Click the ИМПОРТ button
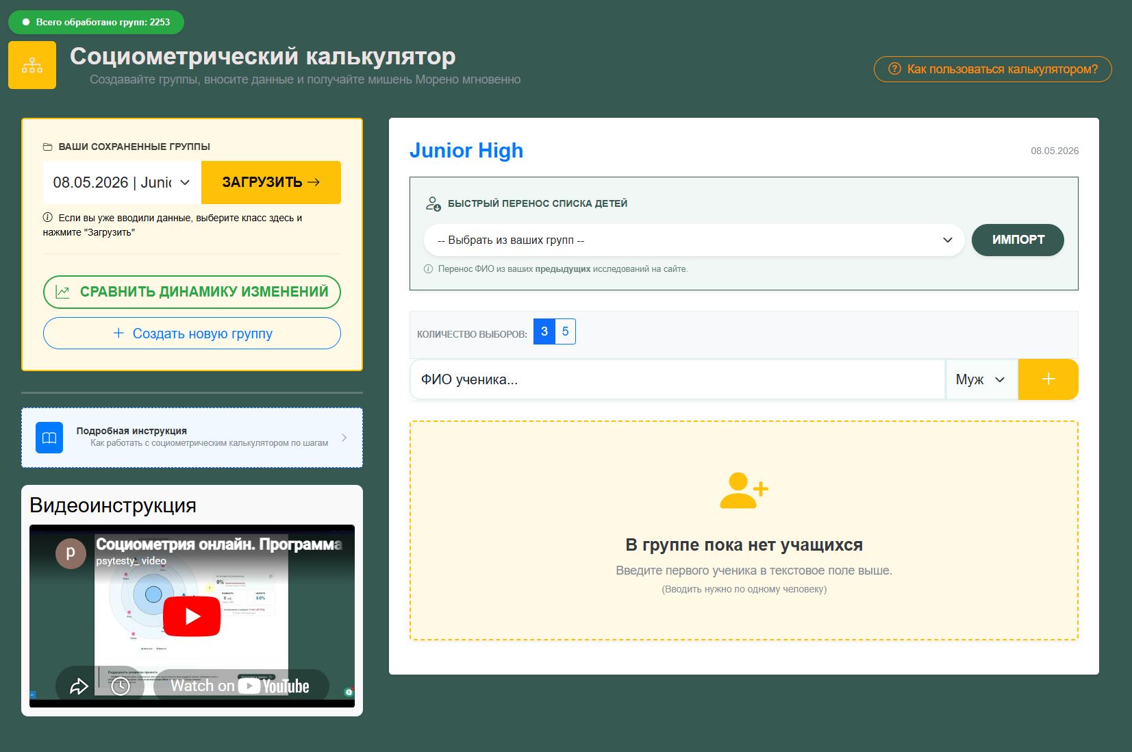The image size is (1132, 752). pos(1018,240)
